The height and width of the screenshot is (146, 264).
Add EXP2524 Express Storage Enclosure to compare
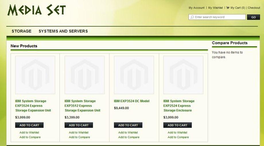(x=178, y=137)
